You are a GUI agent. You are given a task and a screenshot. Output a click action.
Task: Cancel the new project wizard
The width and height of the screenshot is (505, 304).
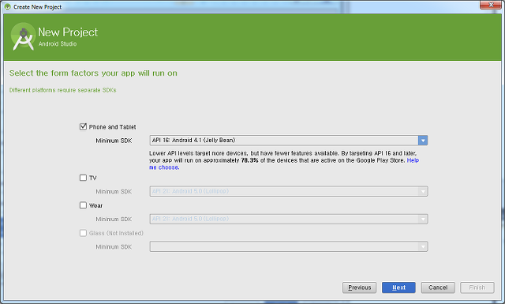click(438, 287)
